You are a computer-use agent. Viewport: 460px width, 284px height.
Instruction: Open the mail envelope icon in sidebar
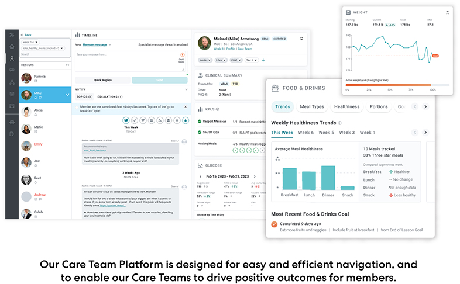[12, 106]
